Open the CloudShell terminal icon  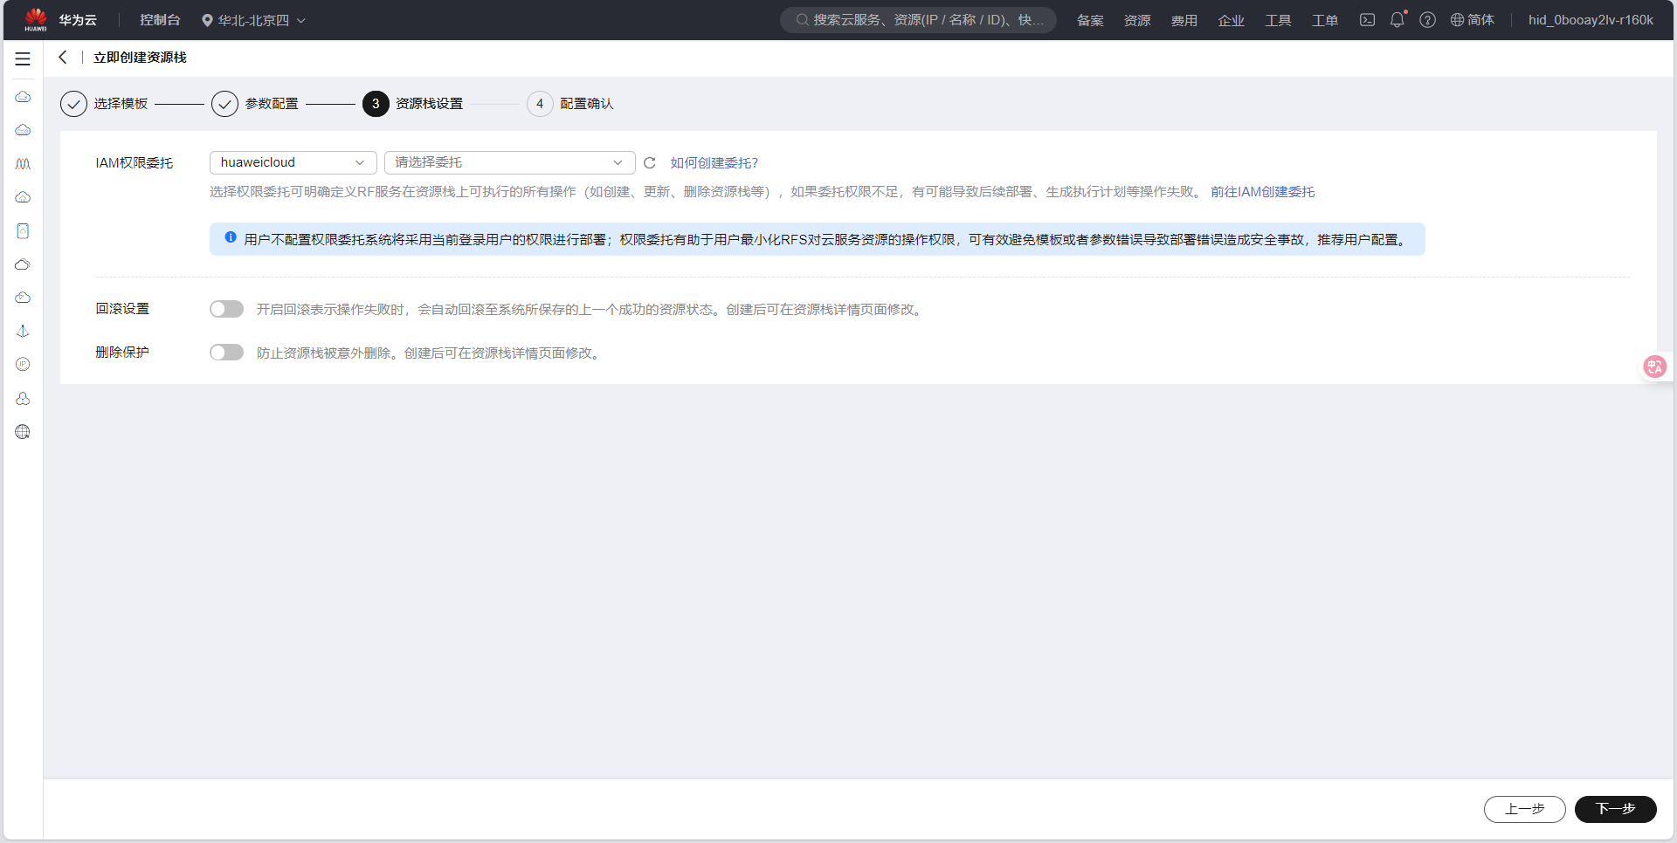(1367, 20)
